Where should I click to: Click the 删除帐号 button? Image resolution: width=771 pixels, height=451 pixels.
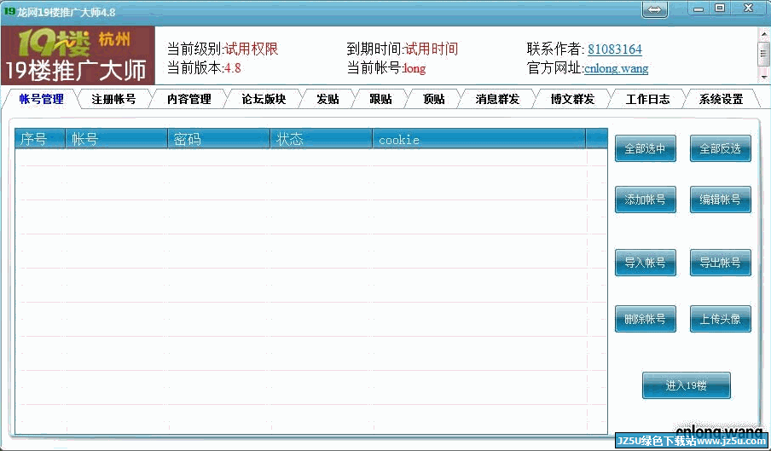tap(645, 319)
